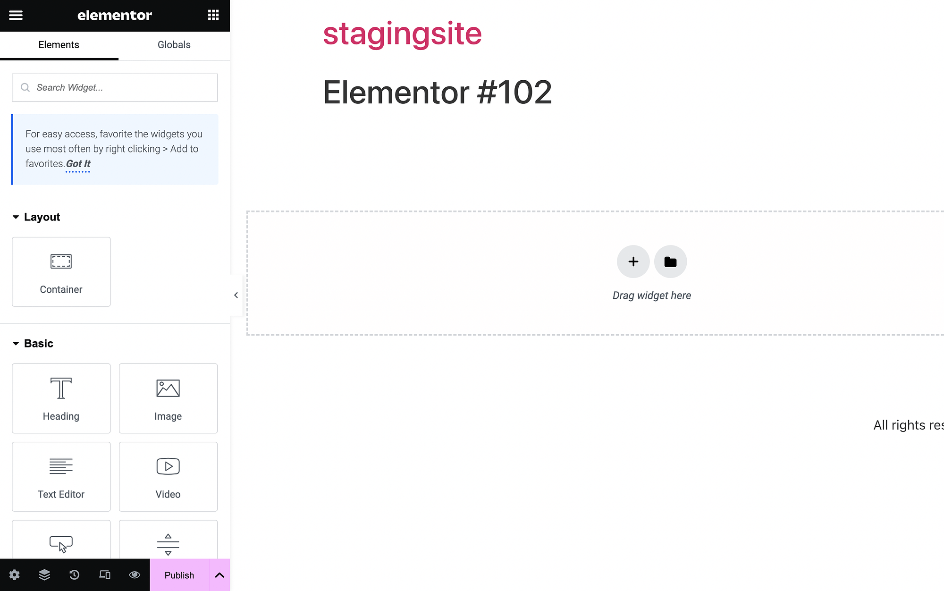Click the history revisions icon
Viewport: 944px width, 591px height.
(74, 575)
